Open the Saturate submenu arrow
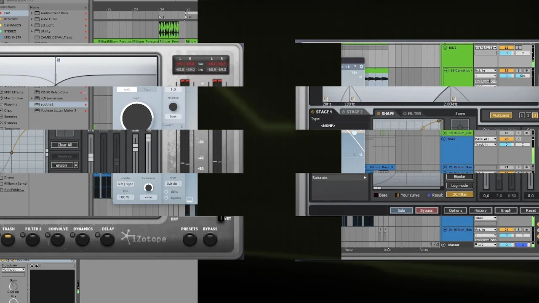 (x=365, y=178)
